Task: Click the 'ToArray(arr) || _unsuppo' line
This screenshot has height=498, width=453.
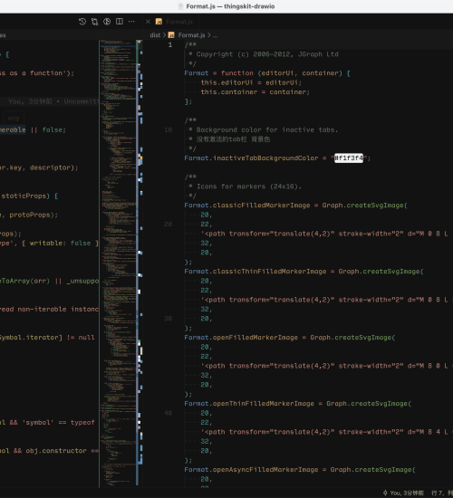Action: click(49, 281)
